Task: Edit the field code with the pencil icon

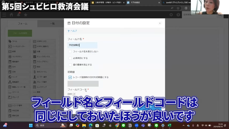Action: 74,94
